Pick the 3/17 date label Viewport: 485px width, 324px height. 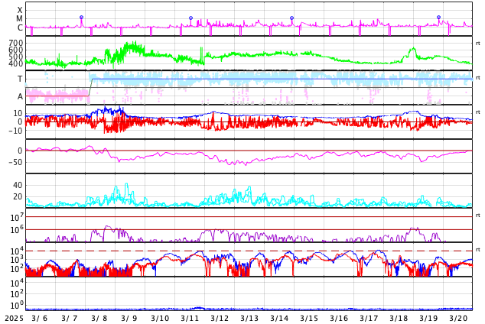(369, 319)
